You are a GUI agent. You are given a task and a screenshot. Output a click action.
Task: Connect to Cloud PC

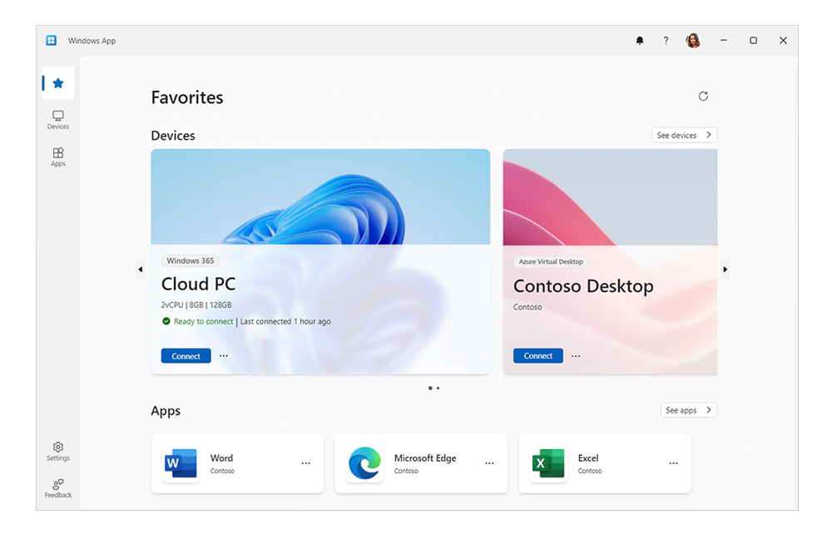point(186,356)
